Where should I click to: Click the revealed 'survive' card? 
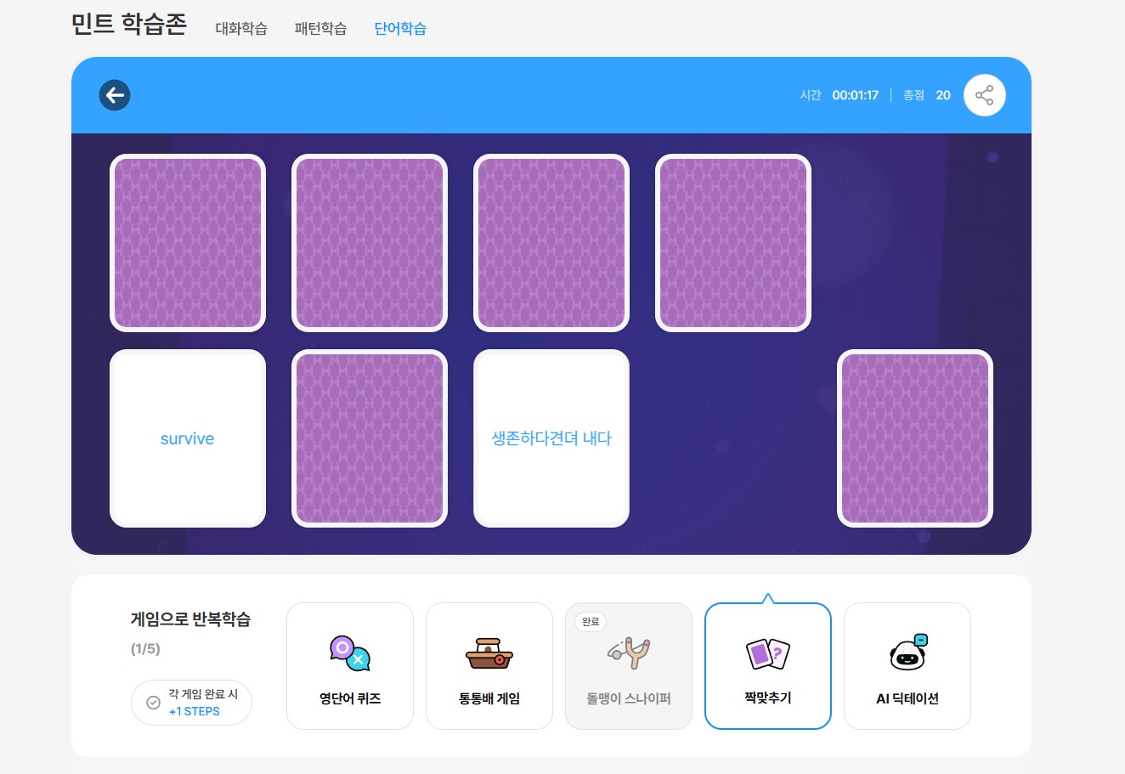[x=188, y=438]
